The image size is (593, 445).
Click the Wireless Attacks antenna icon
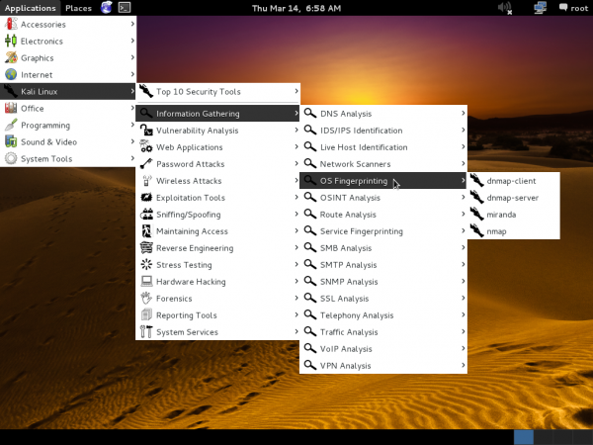[x=146, y=181]
